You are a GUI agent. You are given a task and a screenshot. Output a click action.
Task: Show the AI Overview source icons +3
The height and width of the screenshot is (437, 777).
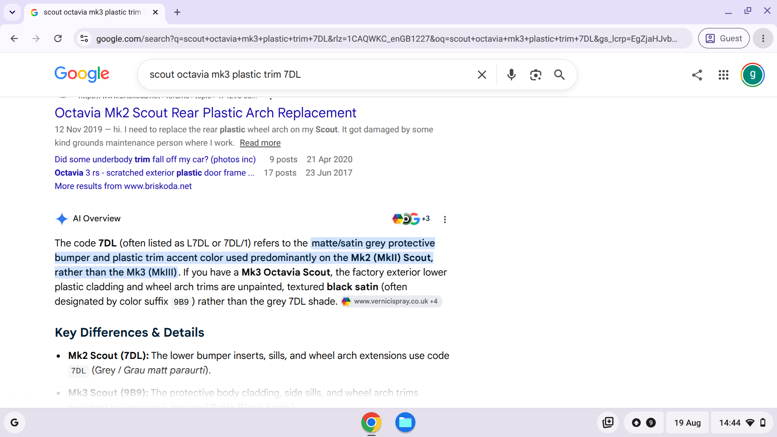point(411,219)
